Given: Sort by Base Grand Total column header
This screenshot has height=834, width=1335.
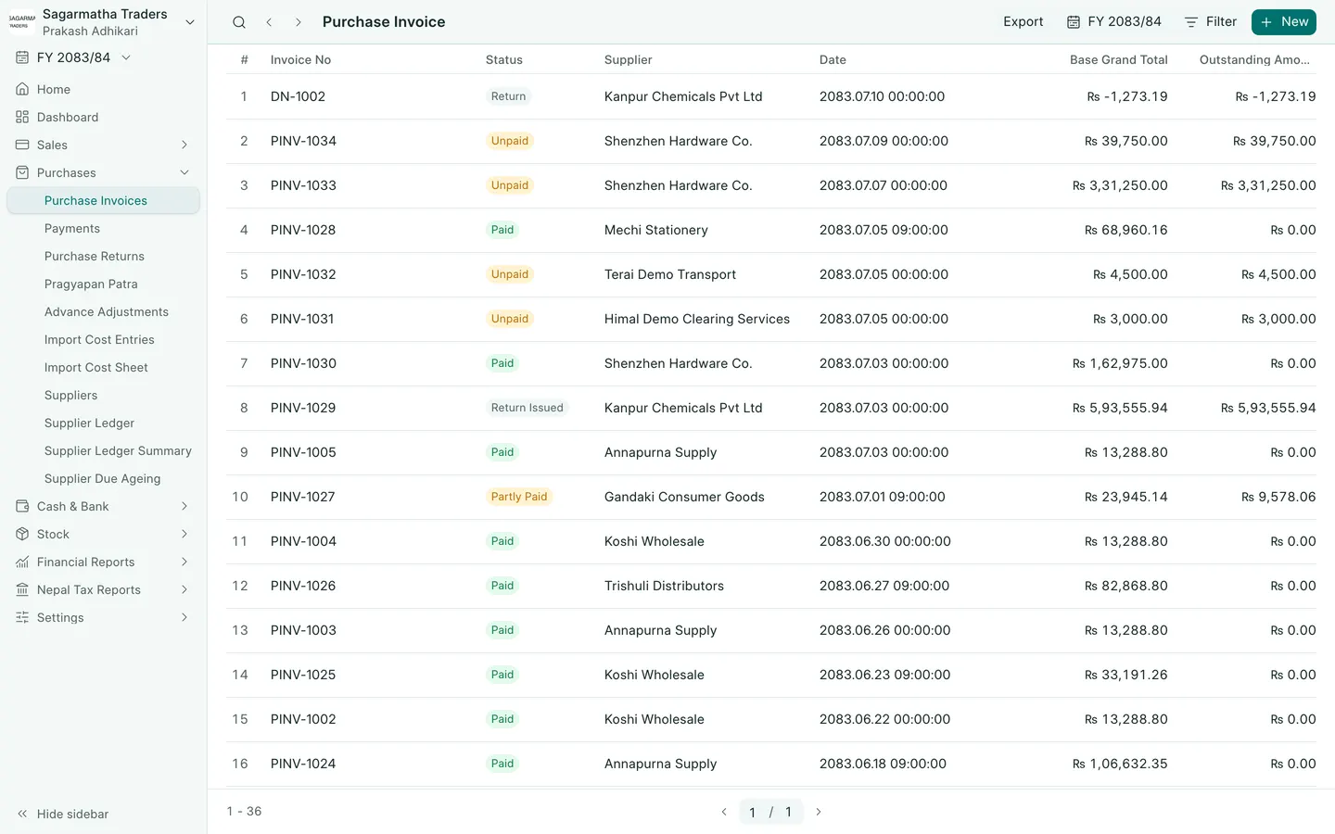Looking at the screenshot, I should coord(1118,59).
